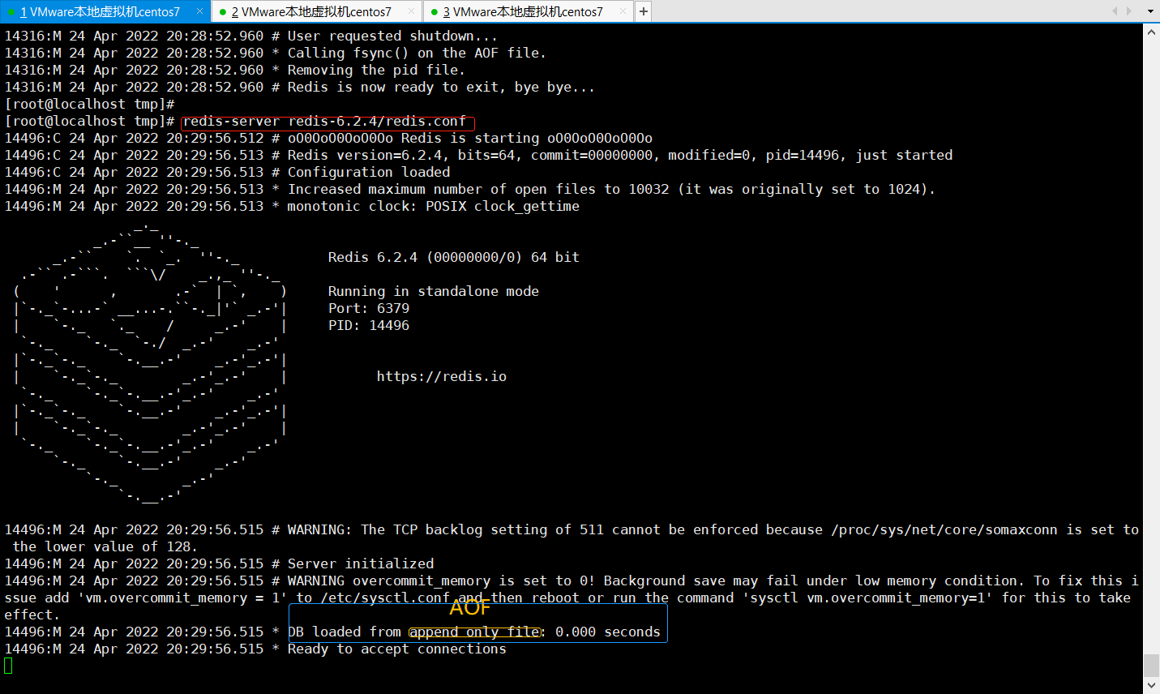
Task: Click the 'Redis version=6.2.4, bits=64' log line
Action: coord(478,155)
